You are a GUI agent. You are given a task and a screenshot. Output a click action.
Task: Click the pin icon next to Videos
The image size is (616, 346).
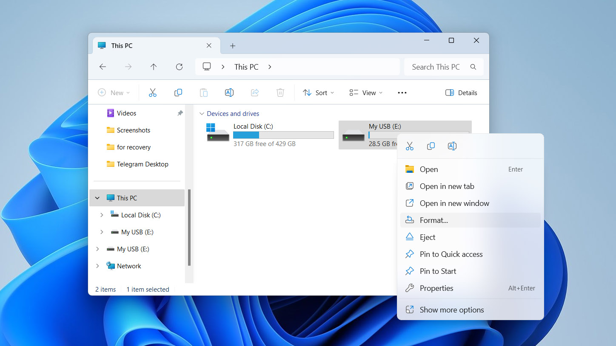180,113
